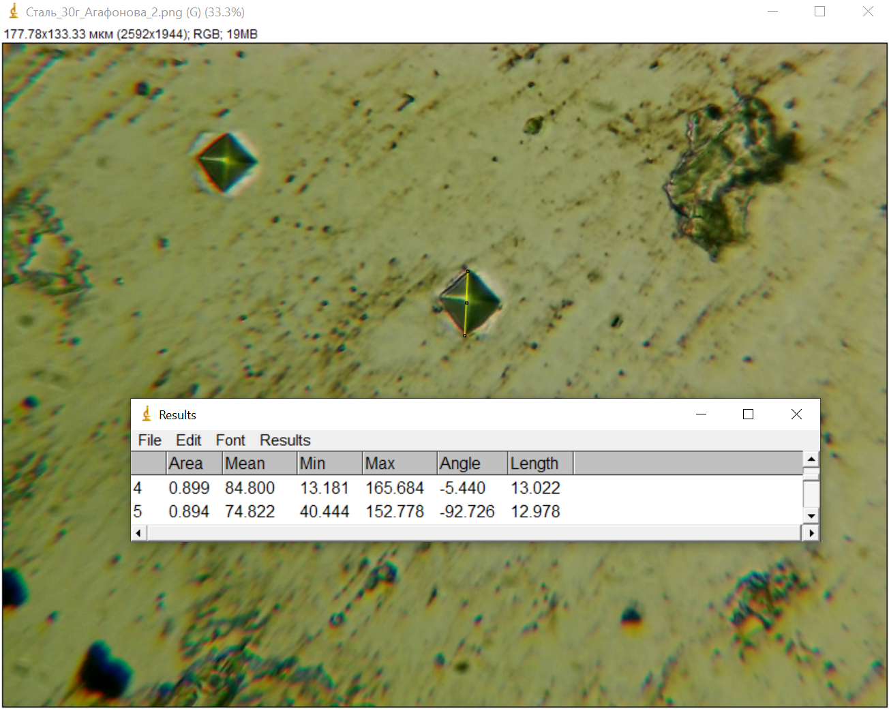The height and width of the screenshot is (711, 889).
Task: Maximize the Results window
Action: click(748, 414)
